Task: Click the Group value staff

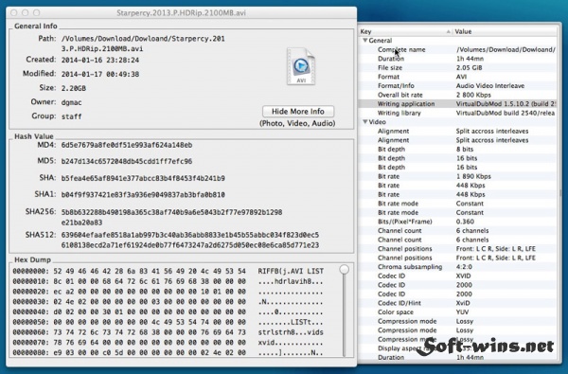Action: pos(71,116)
